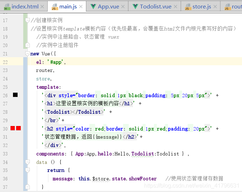This screenshot has width=242, height=192.
Task: Click the underlined Todolist key in components
Action: click(143, 154)
